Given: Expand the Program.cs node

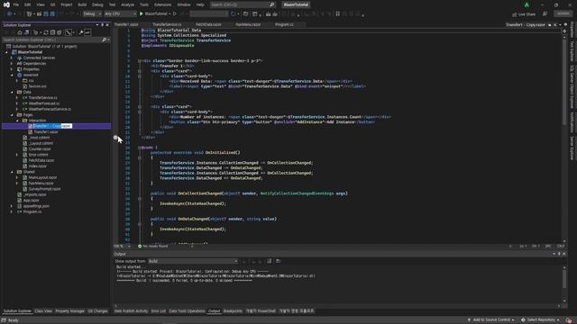Looking at the screenshot, I should (12, 212).
